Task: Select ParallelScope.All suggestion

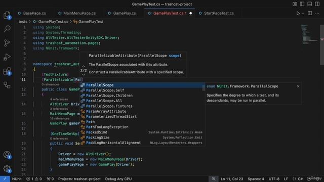Action: click(x=142, y=101)
